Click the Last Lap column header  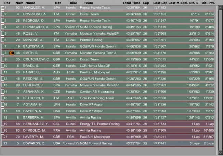point(160,3)
